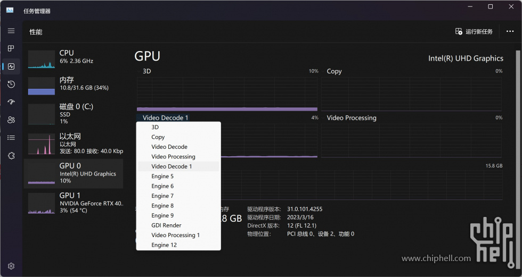The width and height of the screenshot is (522, 277).
Task: Open the hamburger navigation menu
Action: point(11,31)
